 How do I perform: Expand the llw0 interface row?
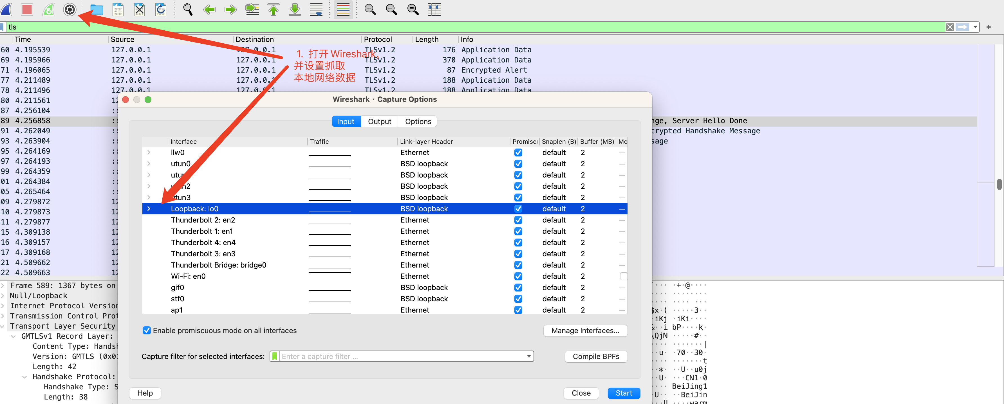click(149, 152)
